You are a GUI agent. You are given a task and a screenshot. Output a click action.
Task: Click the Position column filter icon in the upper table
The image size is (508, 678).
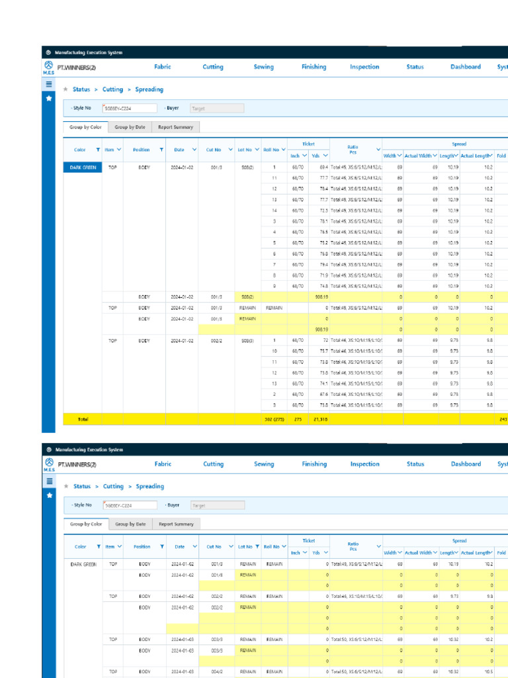pos(161,150)
